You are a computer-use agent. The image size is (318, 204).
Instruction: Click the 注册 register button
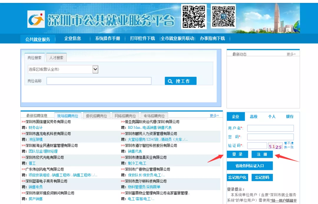point(262,154)
